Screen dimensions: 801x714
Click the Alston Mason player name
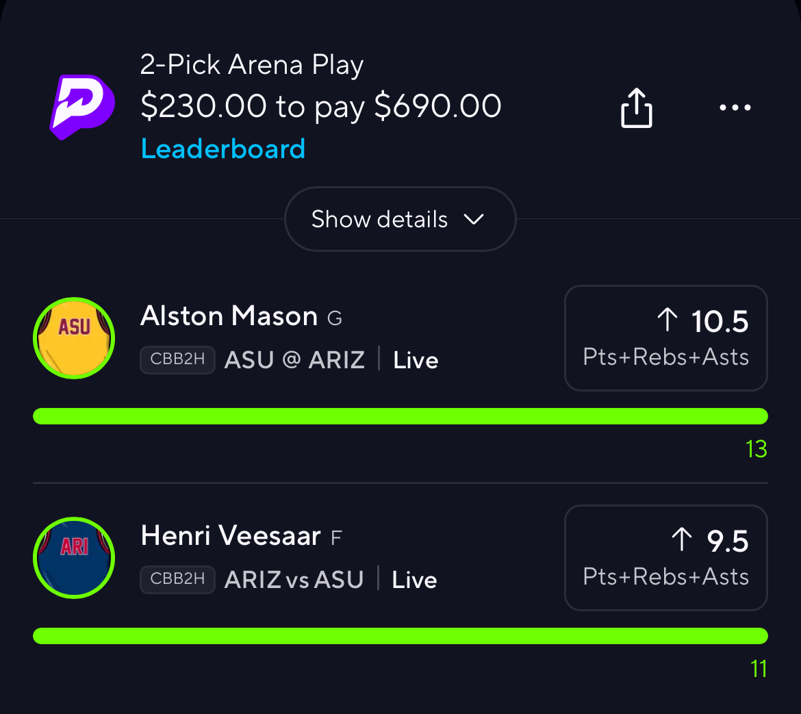pyautogui.click(x=229, y=316)
